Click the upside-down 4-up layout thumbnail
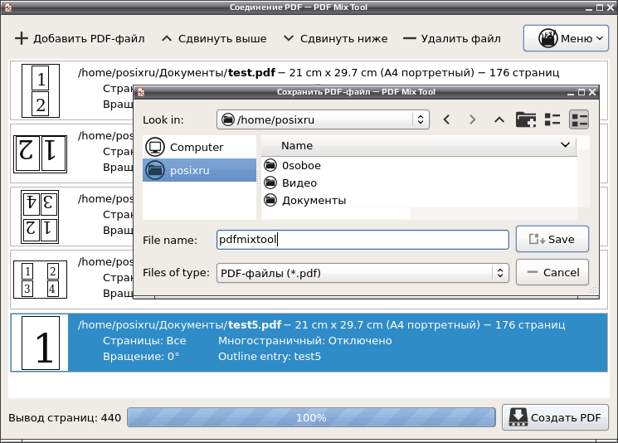 [x=40, y=217]
